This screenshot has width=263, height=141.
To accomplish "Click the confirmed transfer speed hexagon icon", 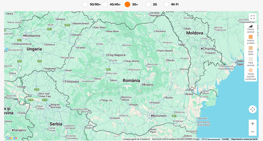I will (x=251, y=70).
